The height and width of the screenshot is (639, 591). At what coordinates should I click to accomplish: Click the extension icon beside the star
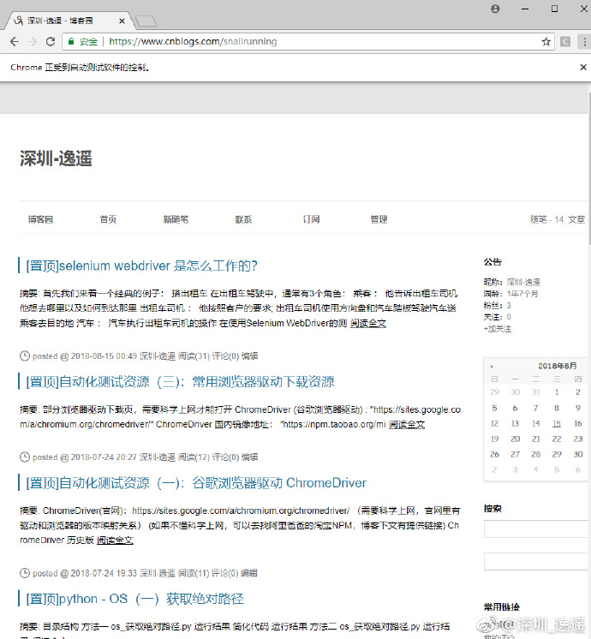tap(565, 42)
